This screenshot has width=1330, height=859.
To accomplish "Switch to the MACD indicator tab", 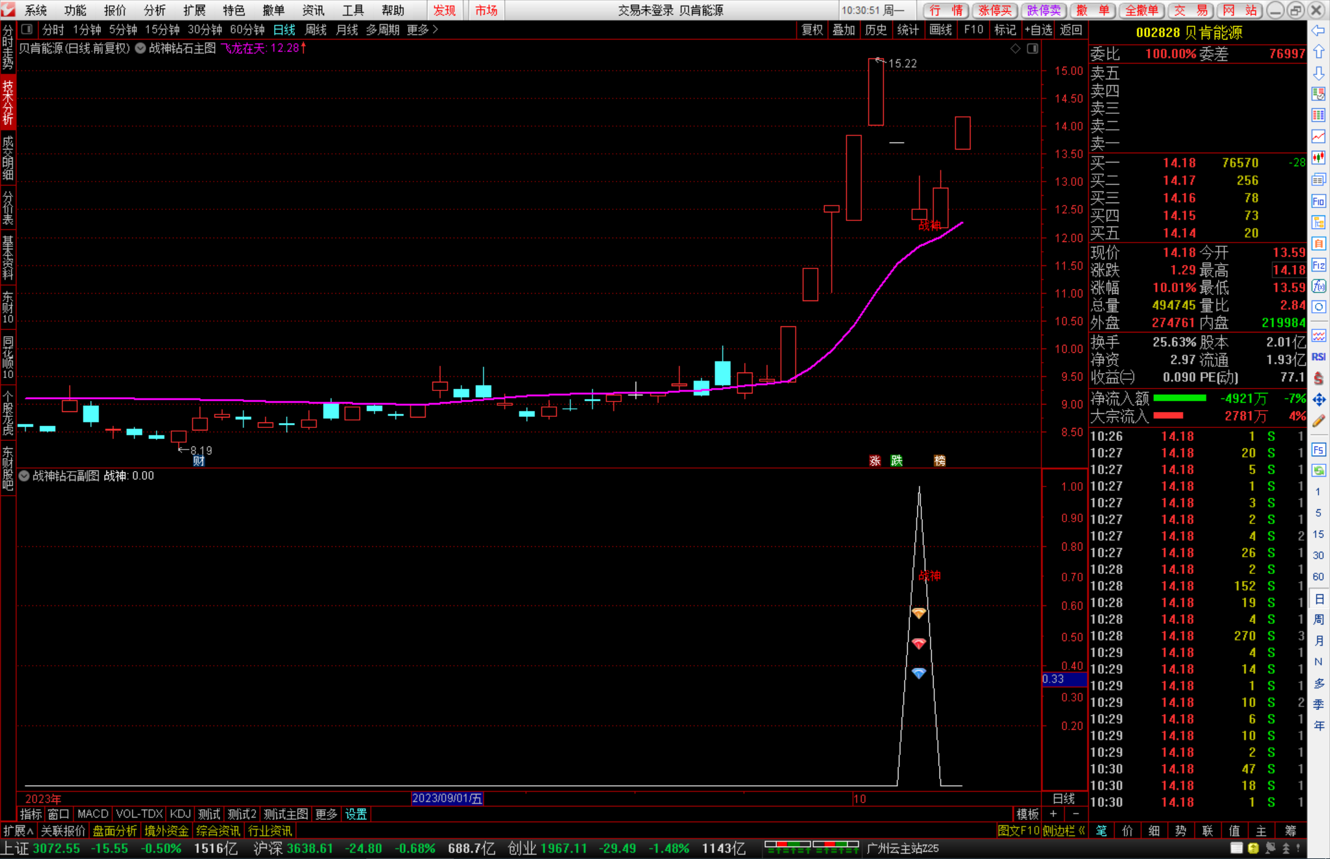I will point(92,814).
